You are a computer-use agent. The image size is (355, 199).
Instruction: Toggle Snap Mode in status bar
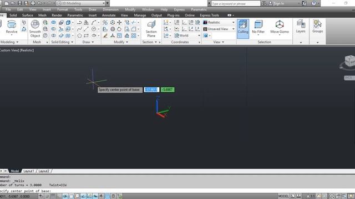coord(47,196)
